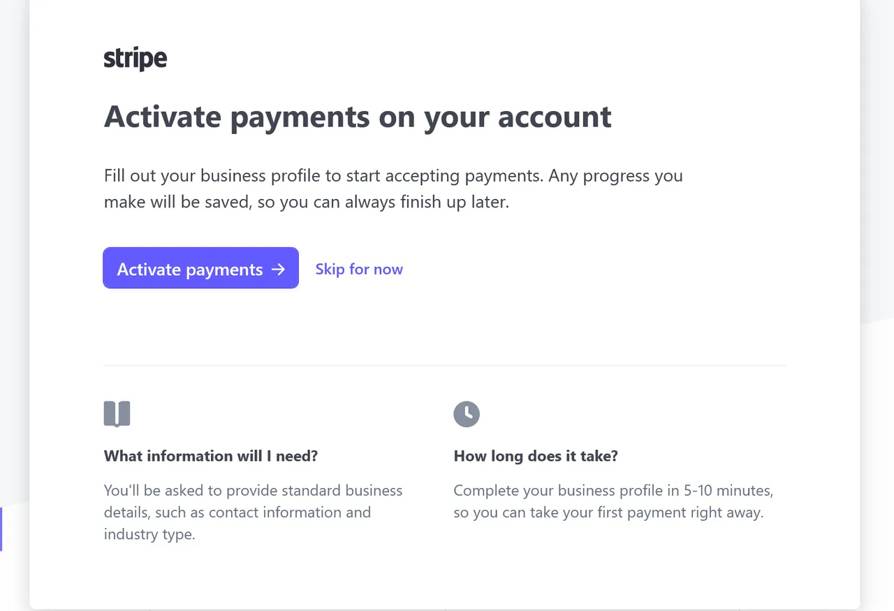The height and width of the screenshot is (611, 894).
Task: Click the horizontal divider below the buttons
Action: click(x=444, y=365)
